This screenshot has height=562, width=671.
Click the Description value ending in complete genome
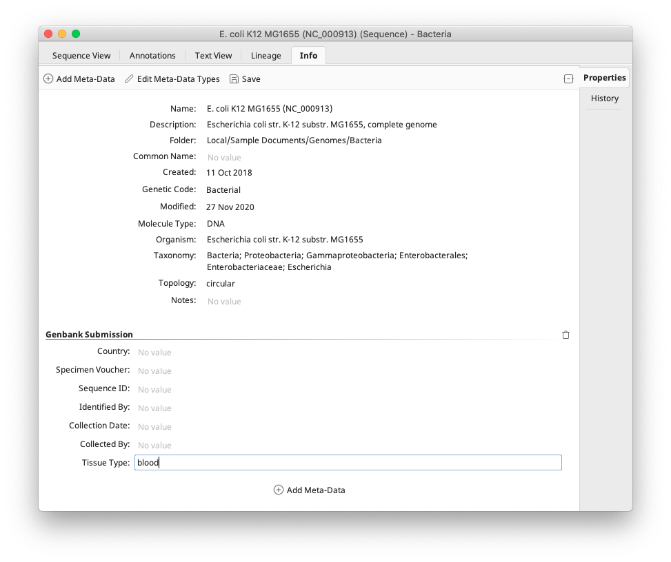tap(322, 125)
